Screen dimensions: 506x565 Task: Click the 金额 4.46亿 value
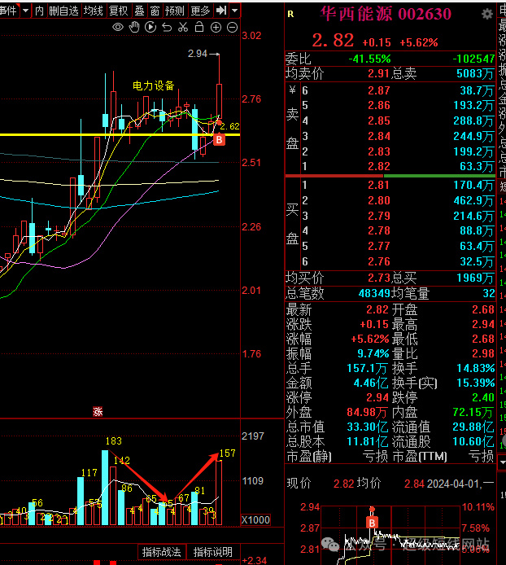click(x=371, y=383)
